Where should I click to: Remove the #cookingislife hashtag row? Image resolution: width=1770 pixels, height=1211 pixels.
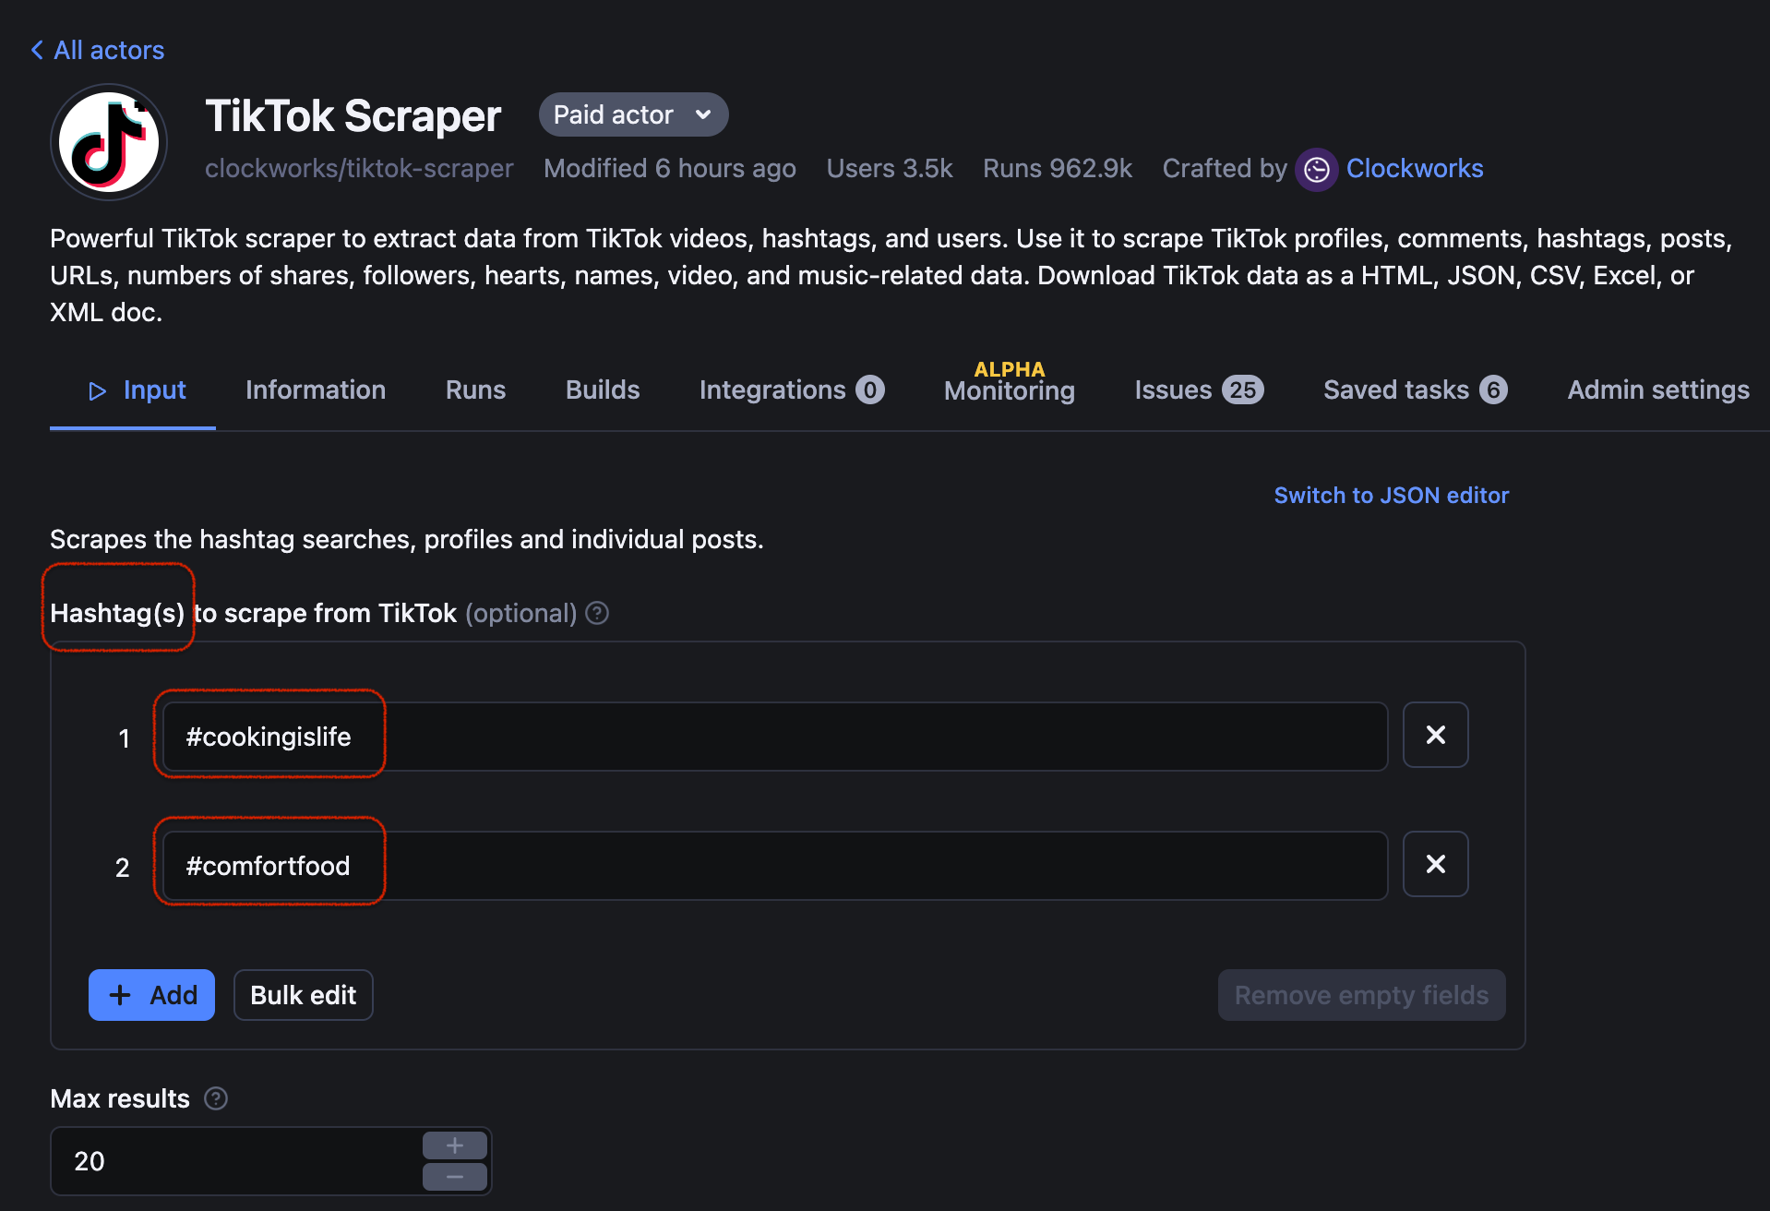(x=1435, y=735)
